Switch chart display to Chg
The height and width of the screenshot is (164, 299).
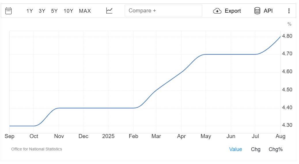[256, 149]
